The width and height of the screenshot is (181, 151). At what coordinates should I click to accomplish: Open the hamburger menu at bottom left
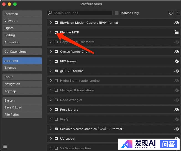pos(5,146)
